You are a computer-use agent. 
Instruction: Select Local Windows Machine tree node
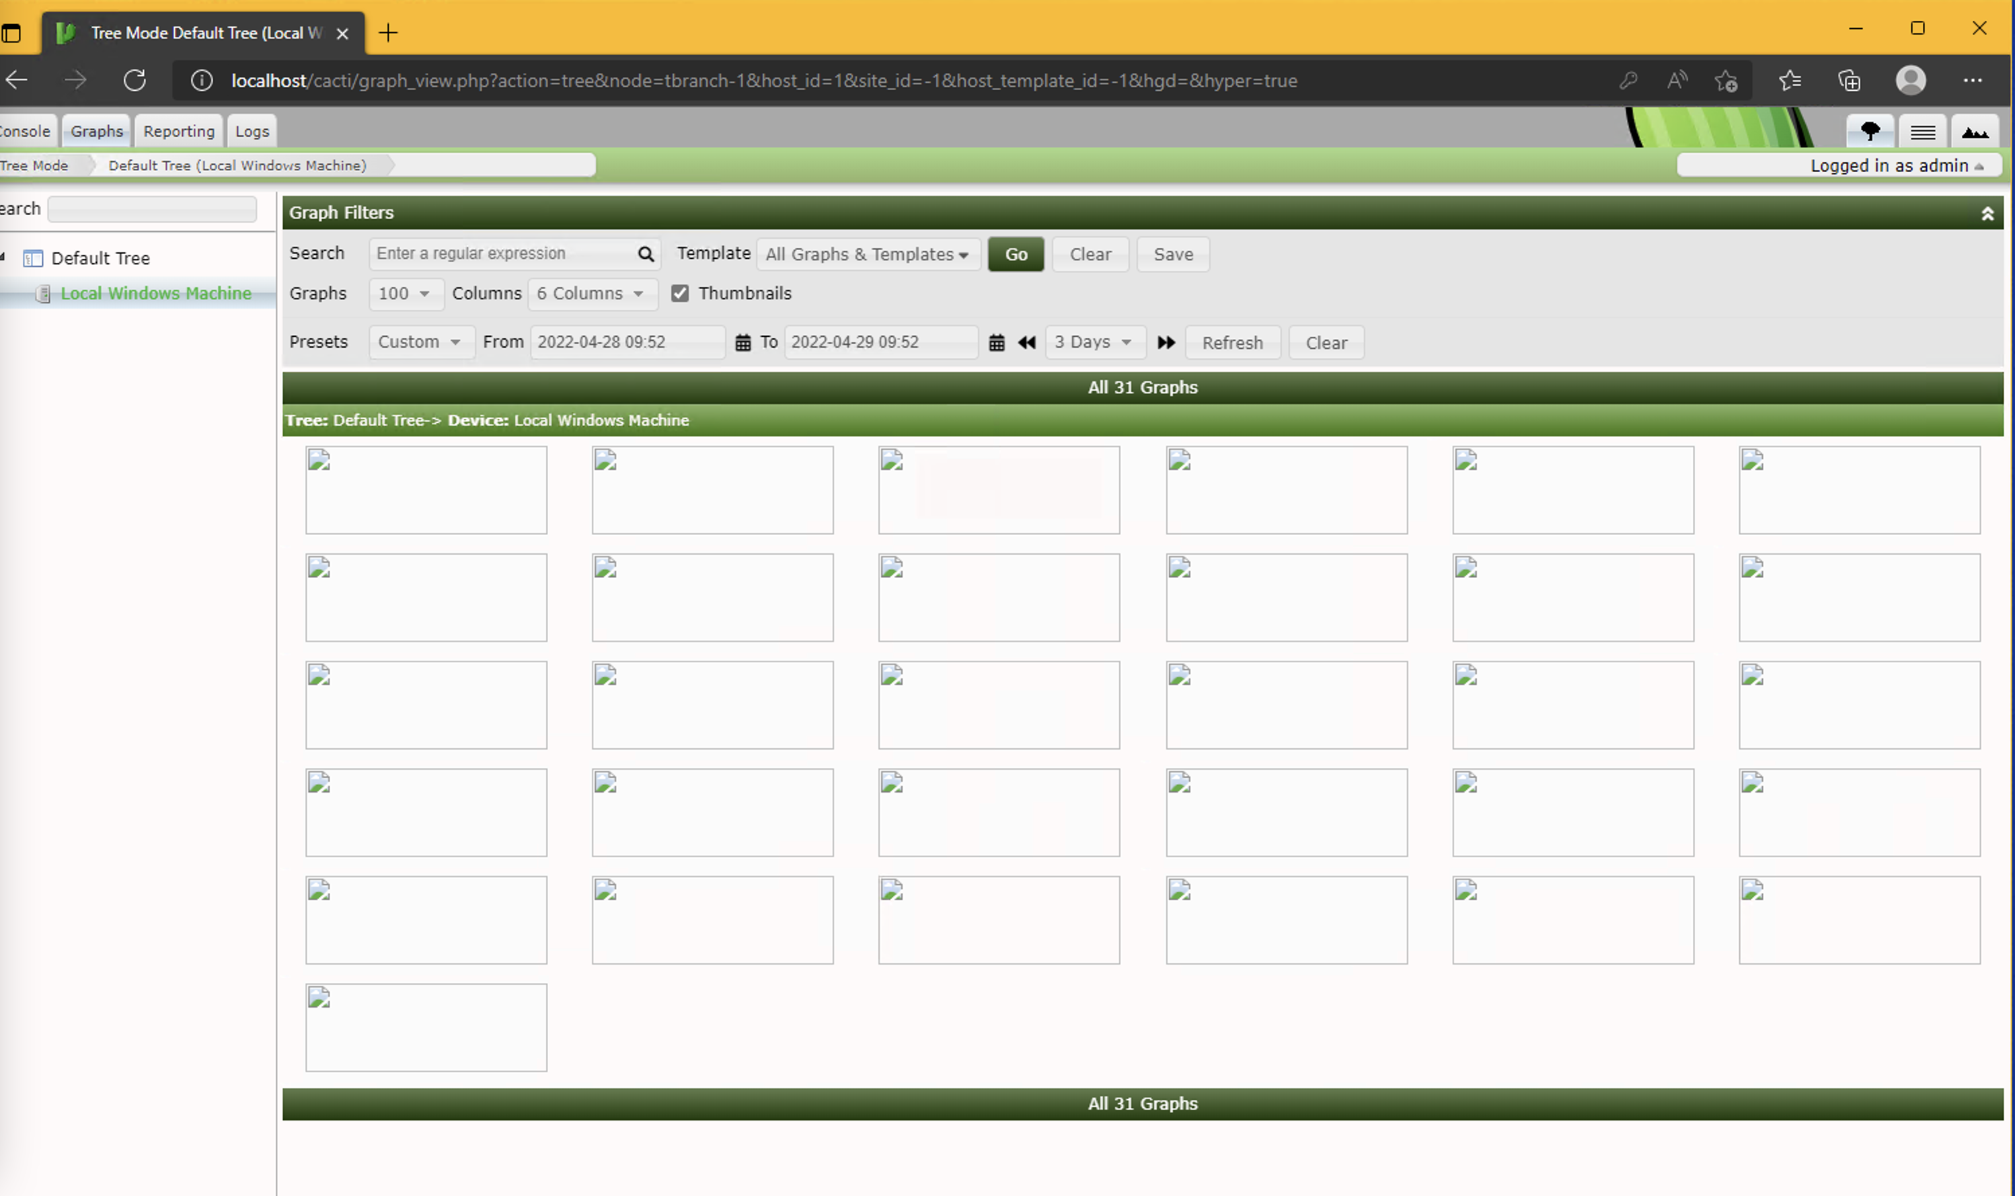tap(155, 293)
